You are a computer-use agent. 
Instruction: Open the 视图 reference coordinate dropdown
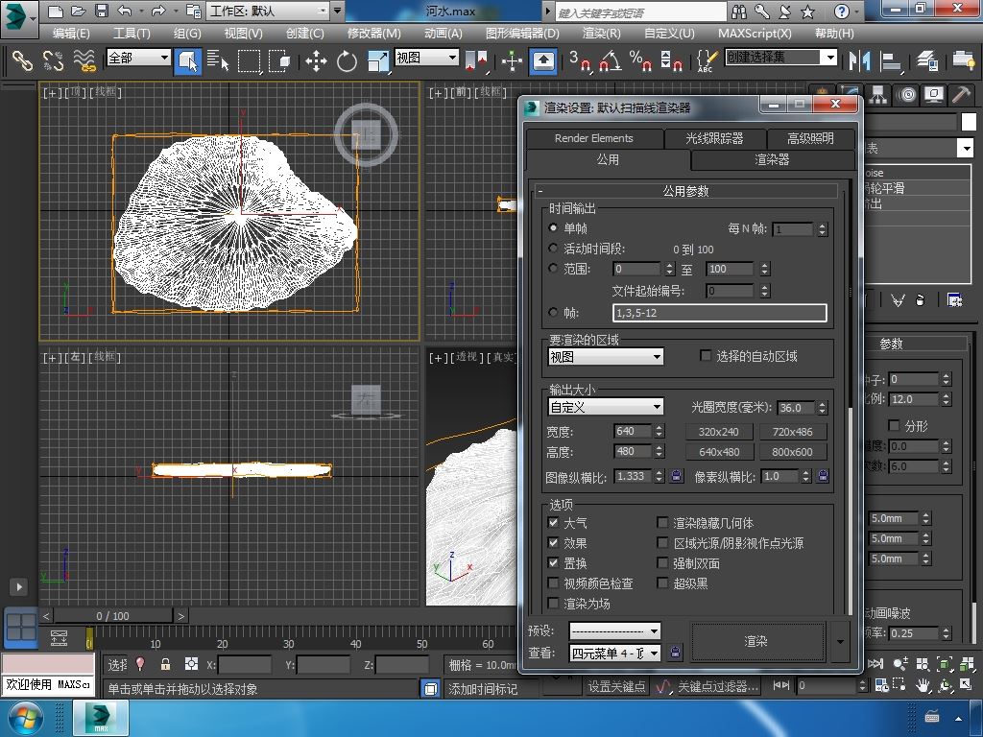pos(426,58)
